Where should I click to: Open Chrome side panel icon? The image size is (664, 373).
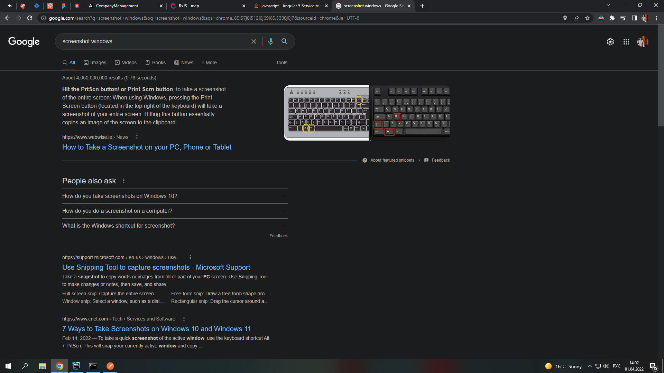coord(634,18)
